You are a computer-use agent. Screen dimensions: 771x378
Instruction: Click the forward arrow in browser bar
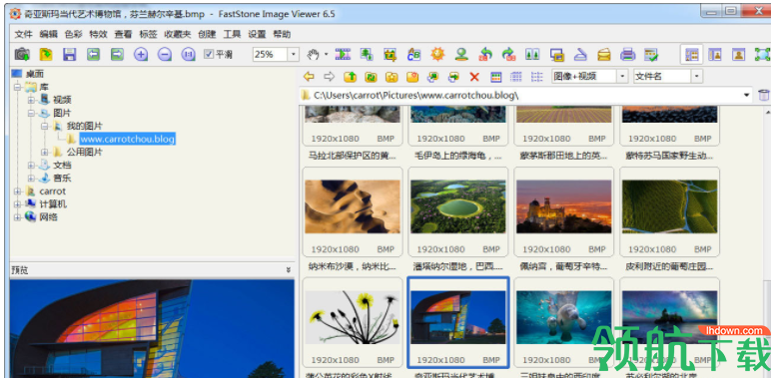coord(329,77)
